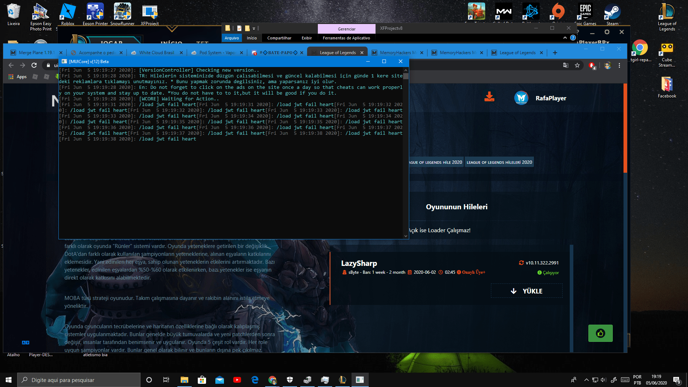Open Steam from the desktop shortcut

click(x=612, y=14)
